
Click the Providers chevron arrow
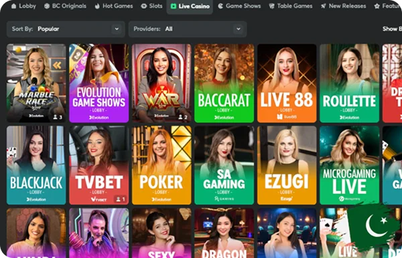click(239, 29)
